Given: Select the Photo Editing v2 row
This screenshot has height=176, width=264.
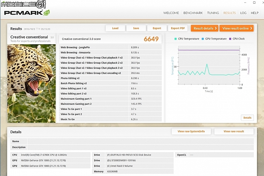Looking at the screenshot, I should pos(110,78).
